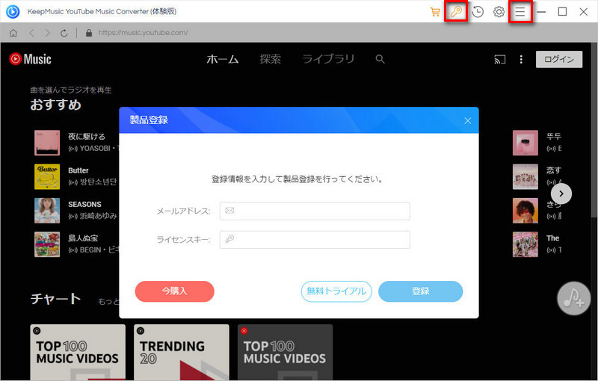The width and height of the screenshot is (598, 381).
Task: Open the きら song thumbnail on the right
Action: [525, 211]
